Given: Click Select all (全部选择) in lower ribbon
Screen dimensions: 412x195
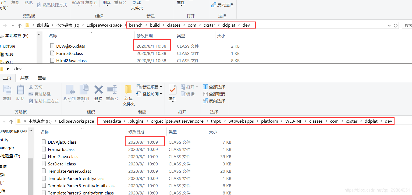Looking at the screenshot, I should pos(214,87).
